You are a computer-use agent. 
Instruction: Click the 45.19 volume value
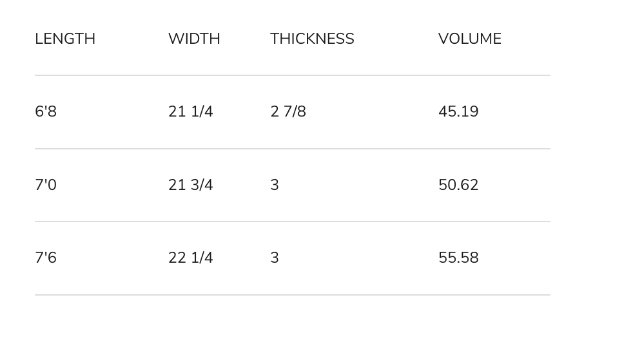pyautogui.click(x=458, y=111)
